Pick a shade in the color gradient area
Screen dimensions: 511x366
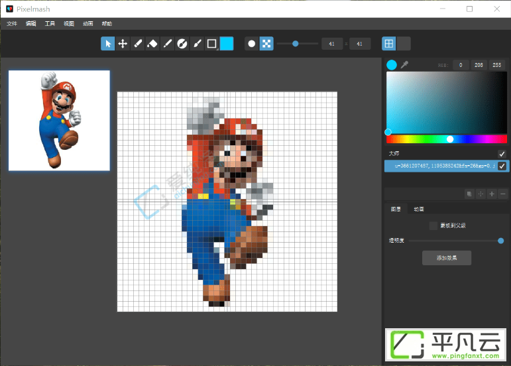click(x=447, y=102)
